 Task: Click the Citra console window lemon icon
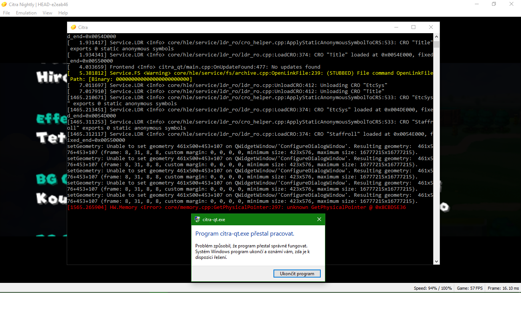[x=73, y=27]
